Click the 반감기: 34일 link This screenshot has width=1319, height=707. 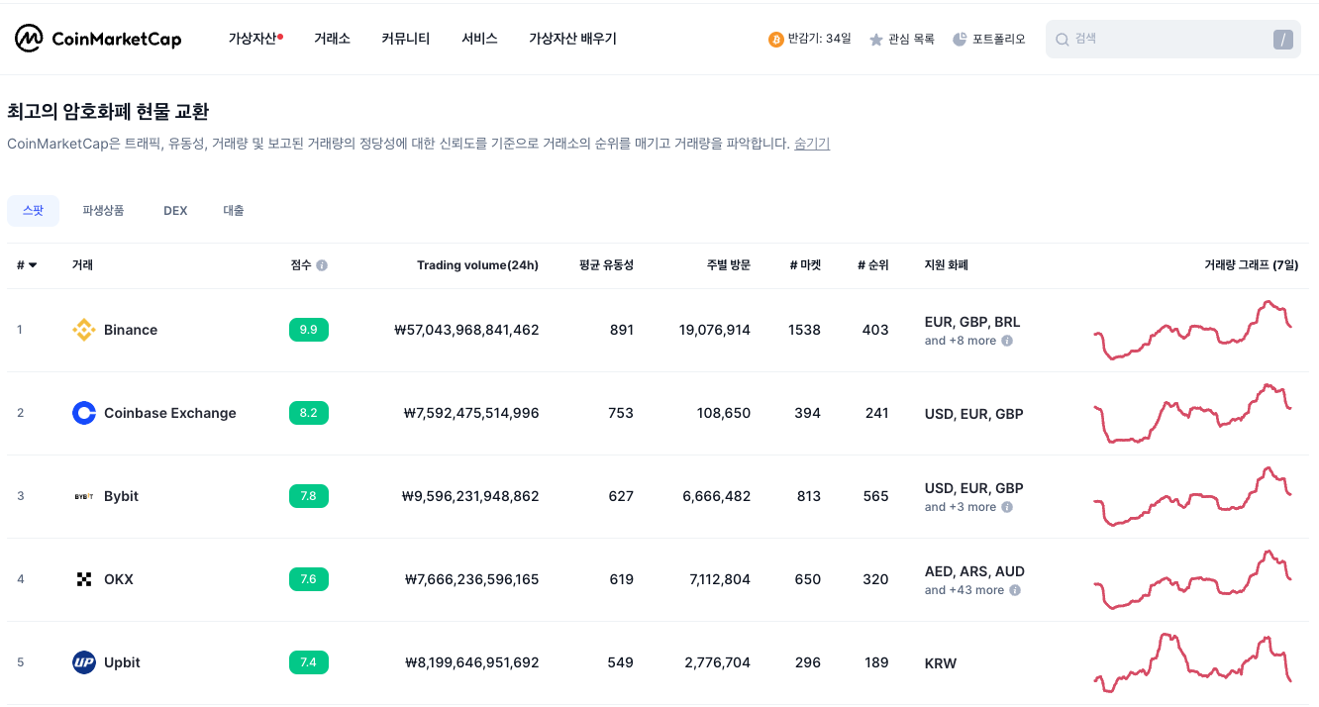click(x=819, y=40)
